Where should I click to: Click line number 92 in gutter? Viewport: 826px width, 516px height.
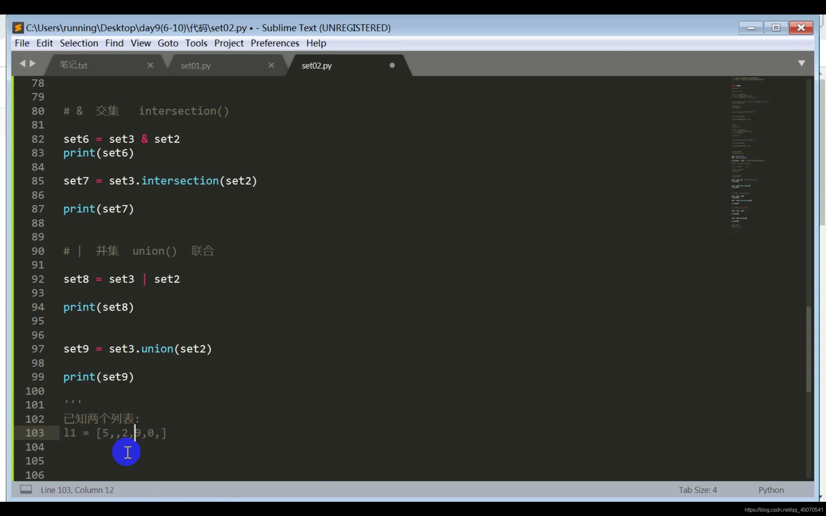(x=37, y=279)
